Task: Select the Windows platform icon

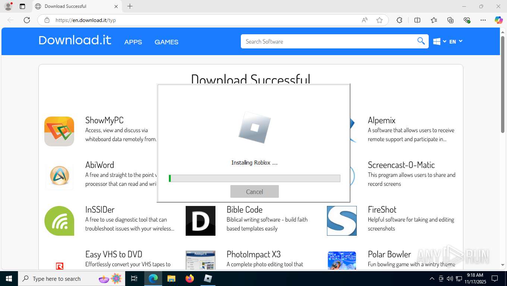Action: (x=437, y=42)
